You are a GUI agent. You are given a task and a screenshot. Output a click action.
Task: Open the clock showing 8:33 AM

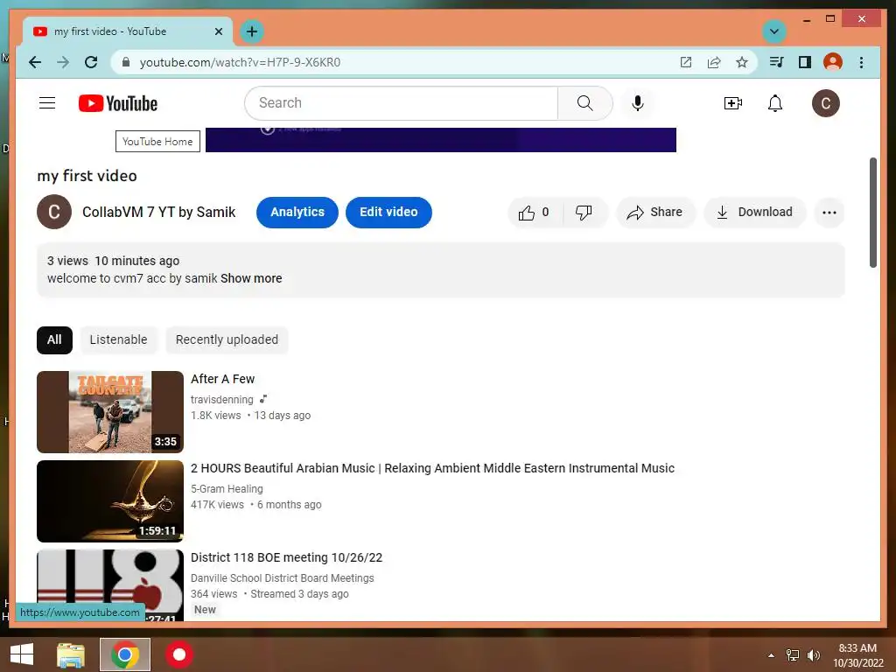857,655
